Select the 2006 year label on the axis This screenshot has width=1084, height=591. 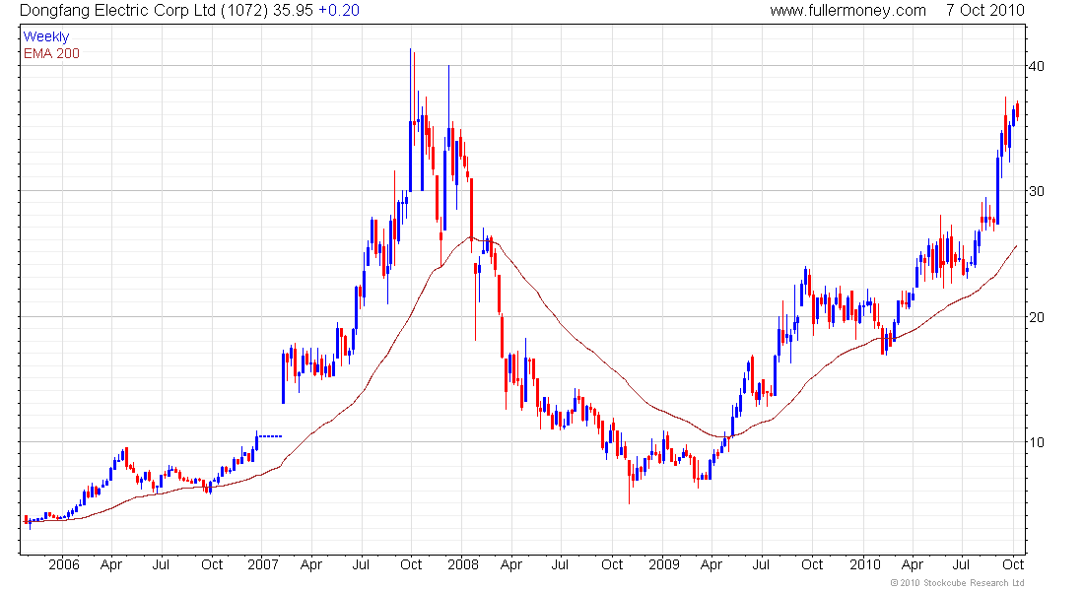click(64, 564)
